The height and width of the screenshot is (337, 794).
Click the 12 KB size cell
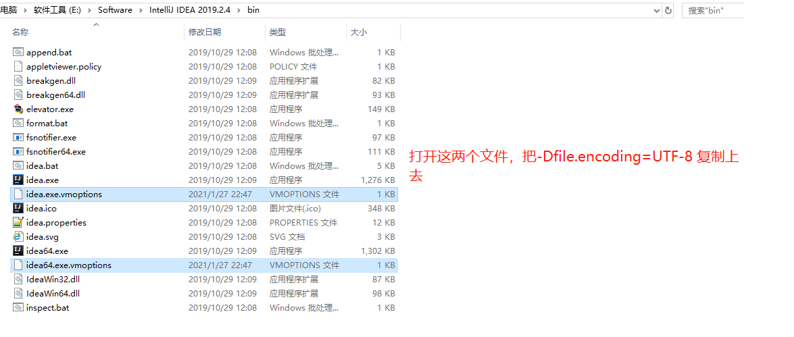(384, 222)
